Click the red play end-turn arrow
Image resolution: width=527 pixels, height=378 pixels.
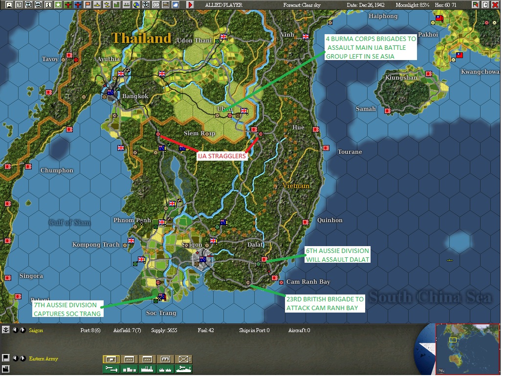[x=190, y=5]
